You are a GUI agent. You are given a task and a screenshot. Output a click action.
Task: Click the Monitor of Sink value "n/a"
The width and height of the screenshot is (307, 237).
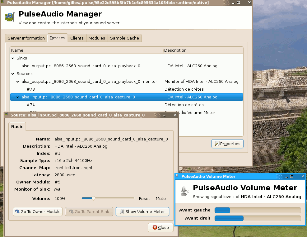[x=57, y=189]
